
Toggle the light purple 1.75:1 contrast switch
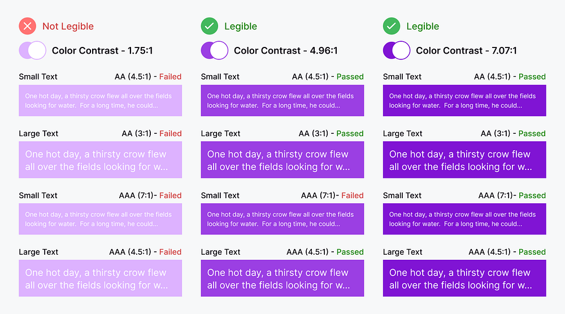pyautogui.click(x=32, y=50)
